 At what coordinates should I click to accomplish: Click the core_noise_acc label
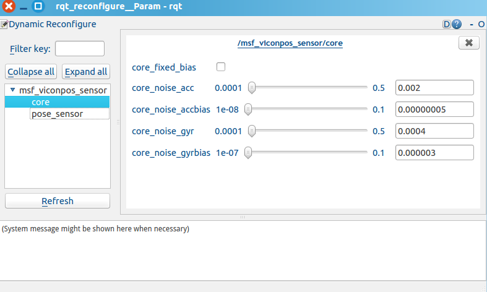(x=163, y=88)
